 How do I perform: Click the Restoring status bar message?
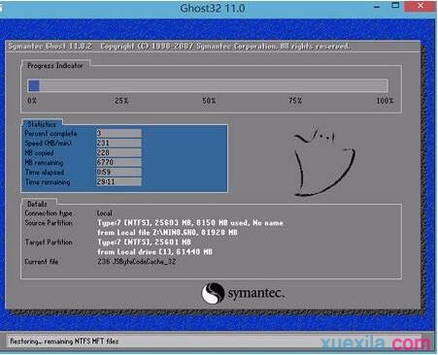pyautogui.click(x=64, y=341)
